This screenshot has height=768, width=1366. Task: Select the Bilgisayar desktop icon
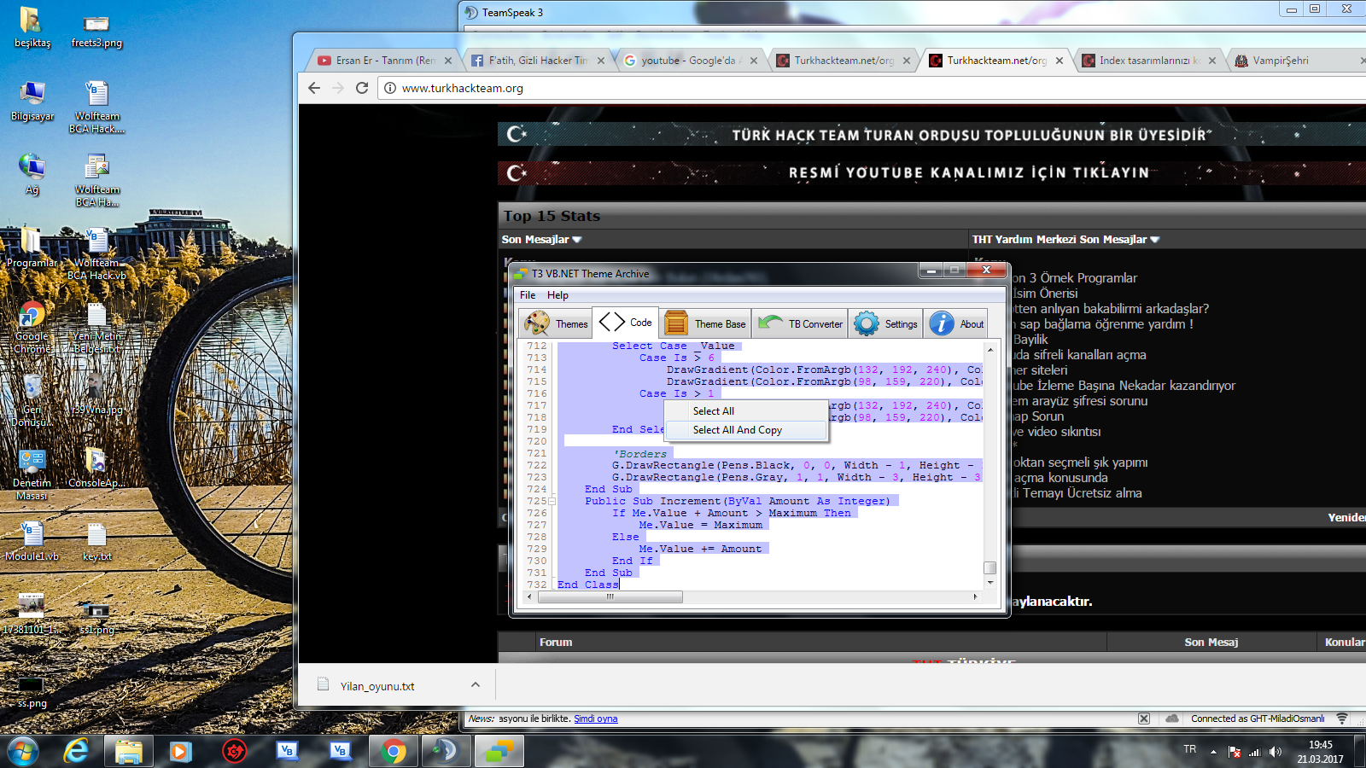[x=32, y=101]
